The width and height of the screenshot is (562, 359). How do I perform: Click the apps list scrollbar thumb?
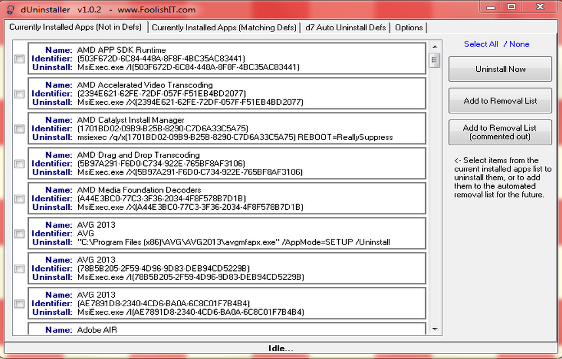(x=434, y=60)
